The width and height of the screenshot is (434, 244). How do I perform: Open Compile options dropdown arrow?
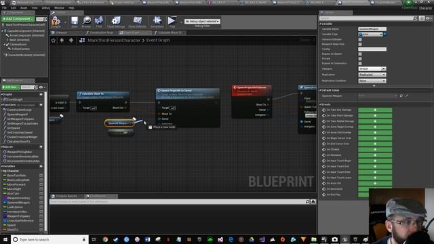[65, 22]
